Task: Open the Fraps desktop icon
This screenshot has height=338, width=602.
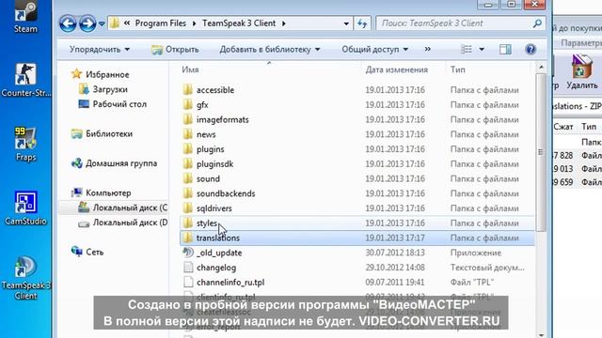Action: pos(25,144)
